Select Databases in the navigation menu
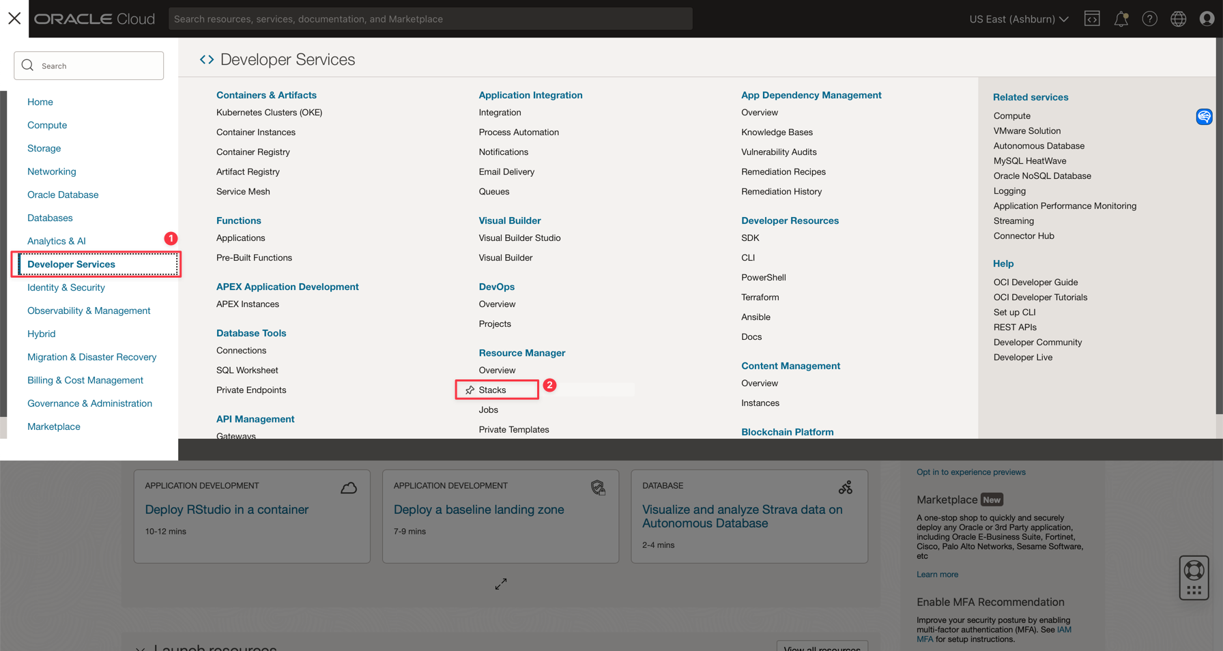Viewport: 1223px width, 651px height. click(x=50, y=218)
